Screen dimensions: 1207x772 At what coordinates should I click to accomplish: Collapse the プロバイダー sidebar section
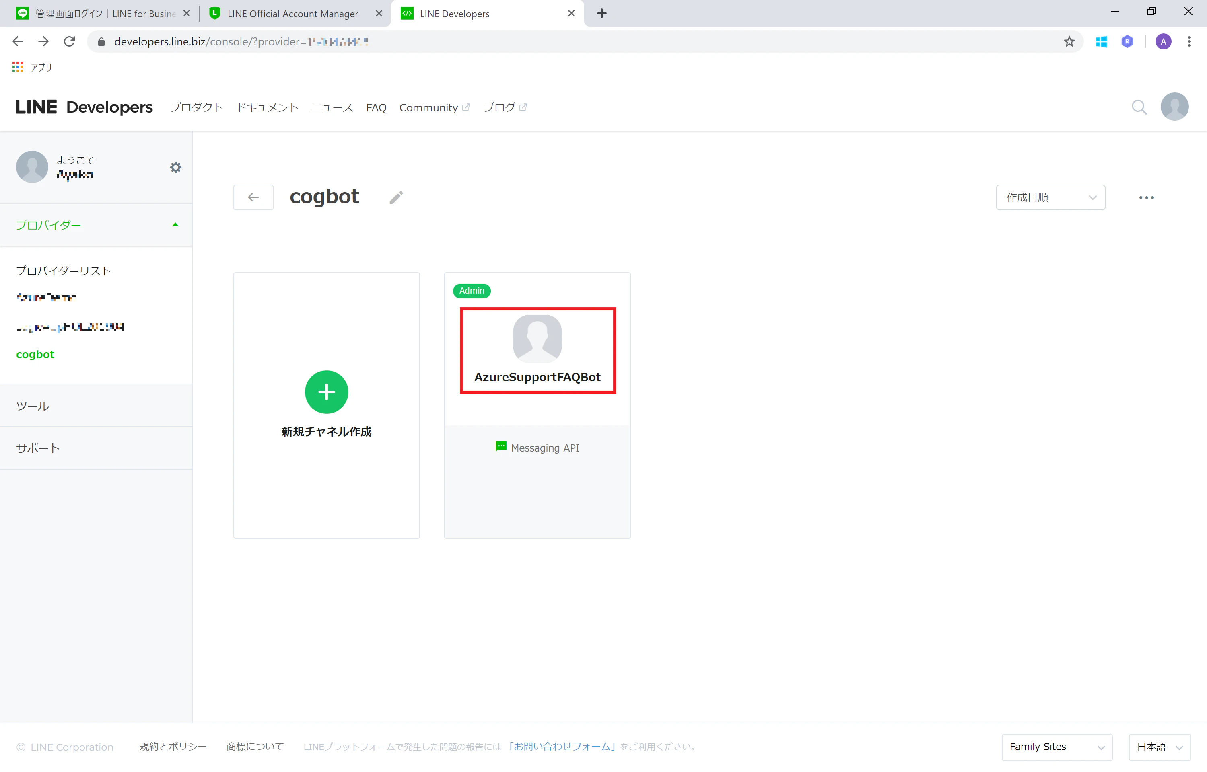point(96,225)
